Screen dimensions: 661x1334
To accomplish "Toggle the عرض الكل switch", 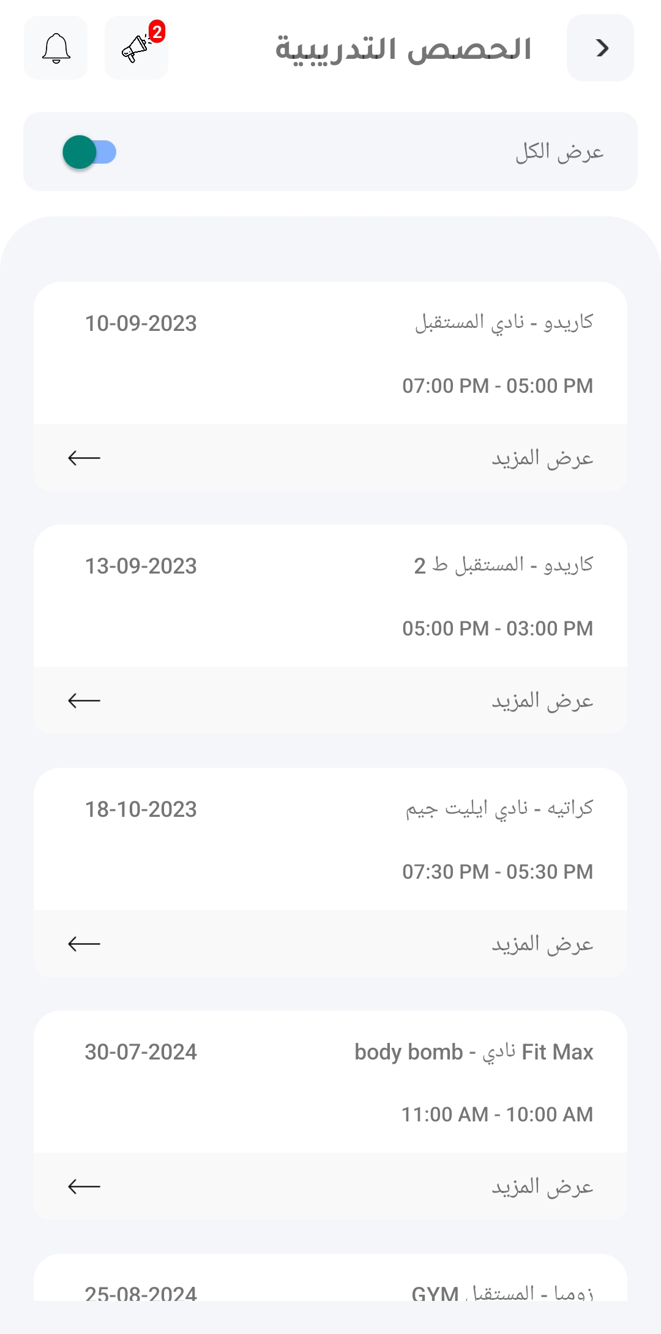I will coord(89,152).
